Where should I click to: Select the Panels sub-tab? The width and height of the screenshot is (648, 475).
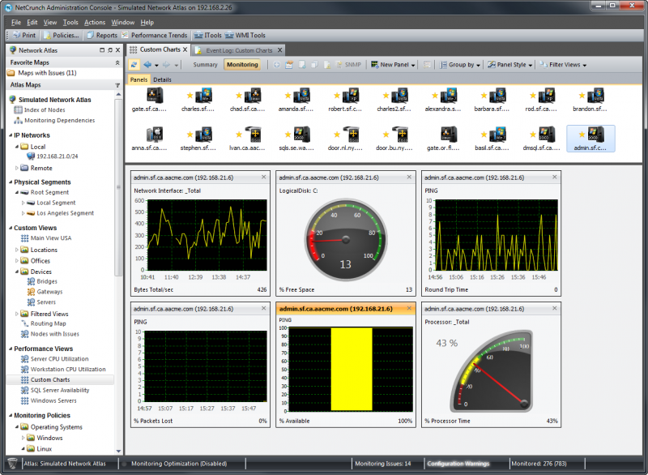139,79
